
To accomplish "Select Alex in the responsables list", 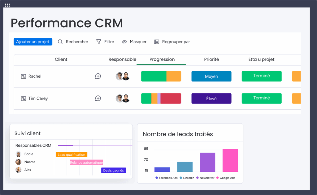I will 28,170.
